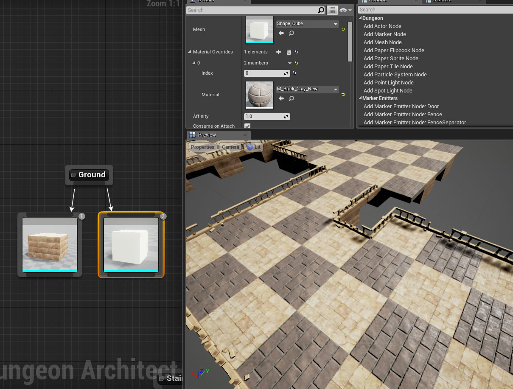Choose Add Marker Emitter Node: Fence
513x389 pixels.
(x=403, y=115)
